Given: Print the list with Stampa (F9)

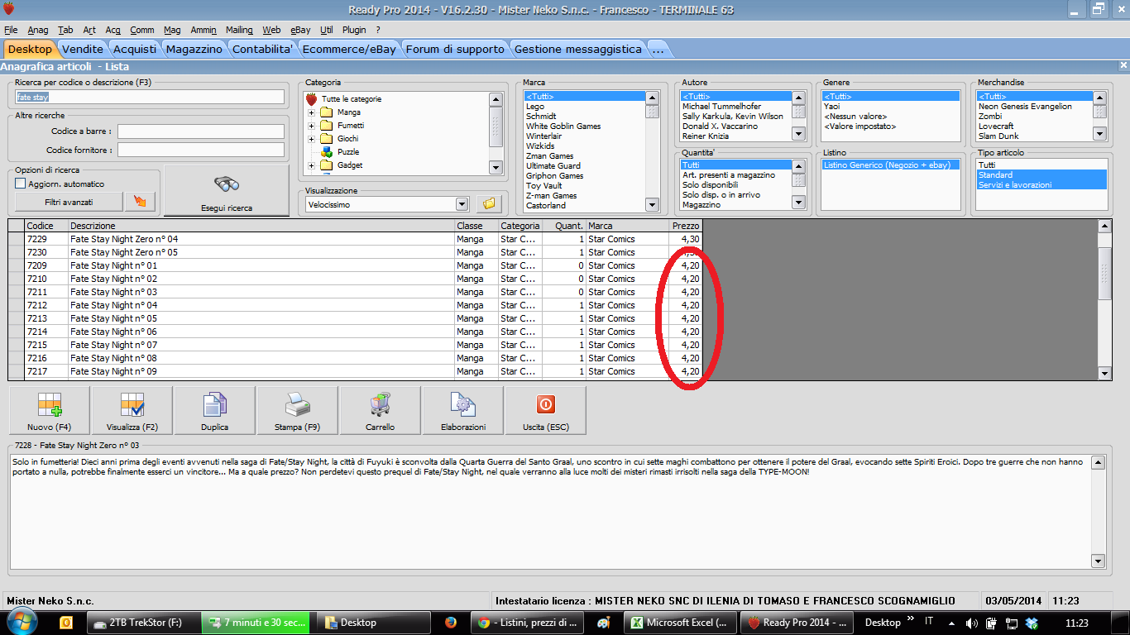Looking at the screenshot, I should [298, 410].
